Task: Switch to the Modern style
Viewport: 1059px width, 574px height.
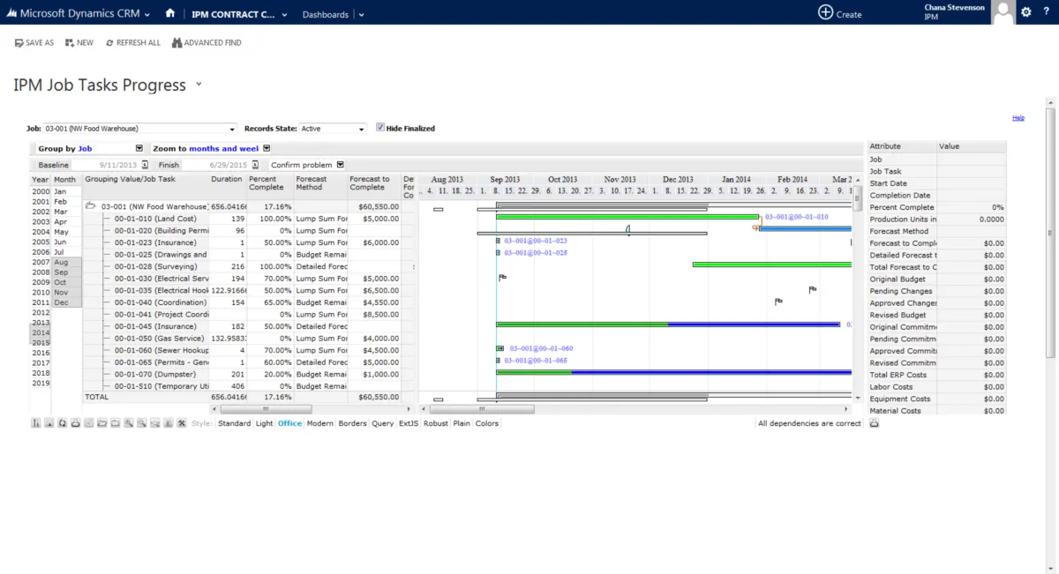Action: click(x=319, y=423)
